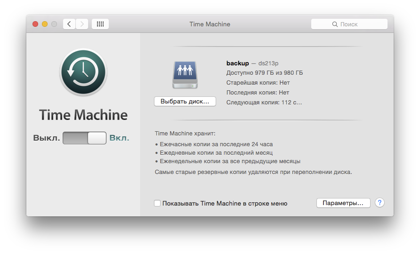Click the back navigation arrow
This screenshot has width=420, height=254.
69,24
